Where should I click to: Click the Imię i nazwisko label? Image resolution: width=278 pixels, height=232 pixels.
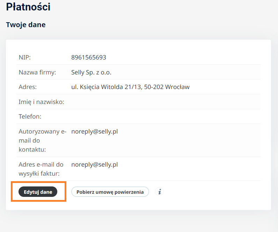click(x=41, y=102)
